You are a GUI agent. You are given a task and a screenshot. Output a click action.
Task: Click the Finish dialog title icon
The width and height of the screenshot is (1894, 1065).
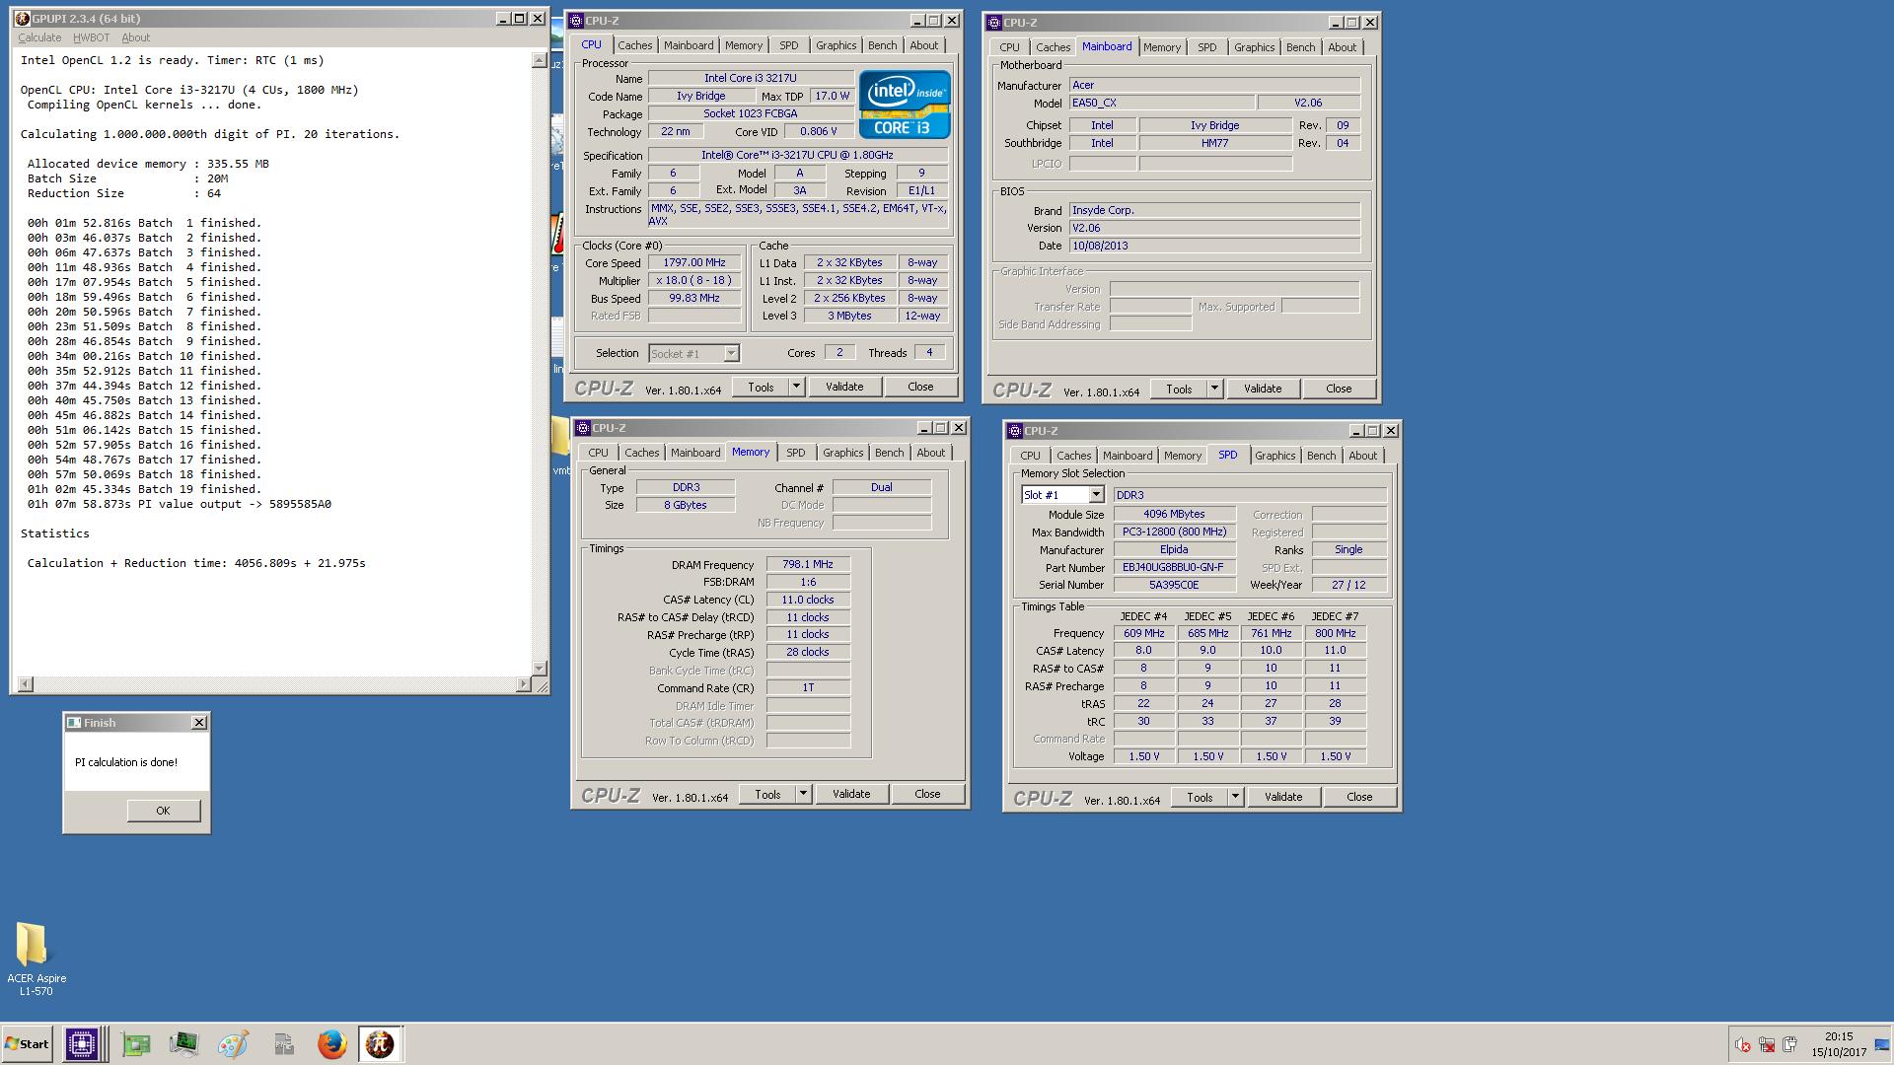pos(74,723)
